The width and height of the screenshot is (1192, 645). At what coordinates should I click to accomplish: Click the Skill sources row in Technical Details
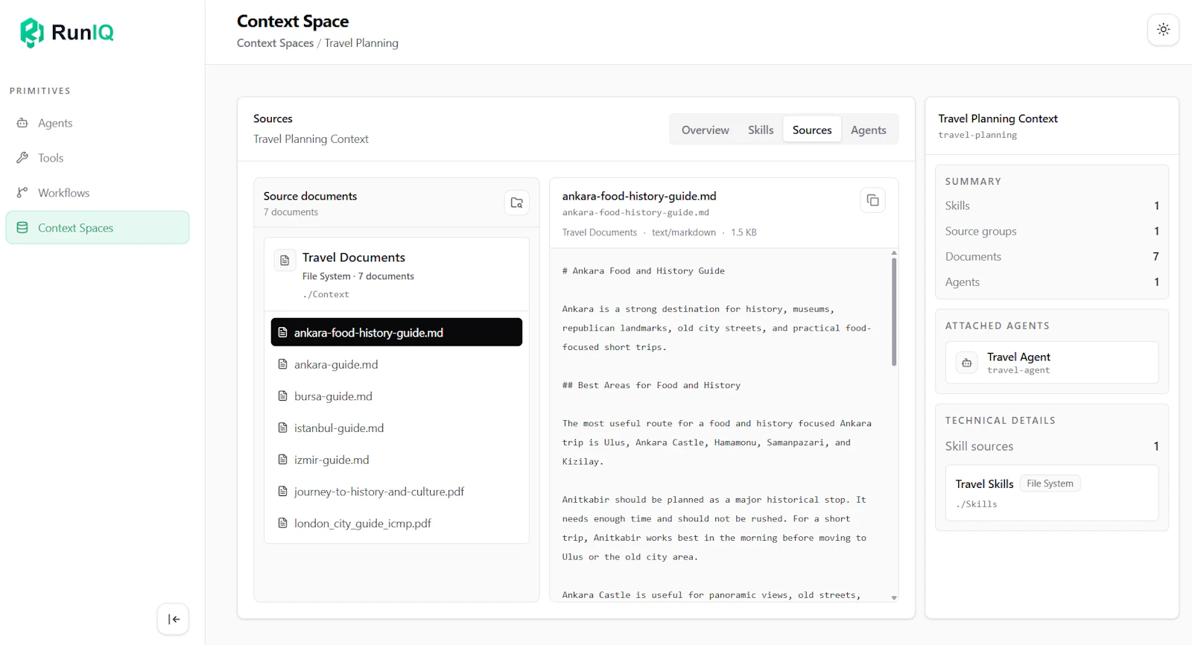(x=1051, y=446)
